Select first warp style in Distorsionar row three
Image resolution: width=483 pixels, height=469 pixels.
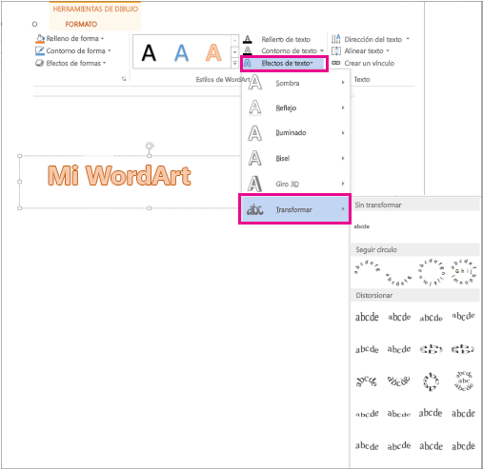(x=367, y=381)
